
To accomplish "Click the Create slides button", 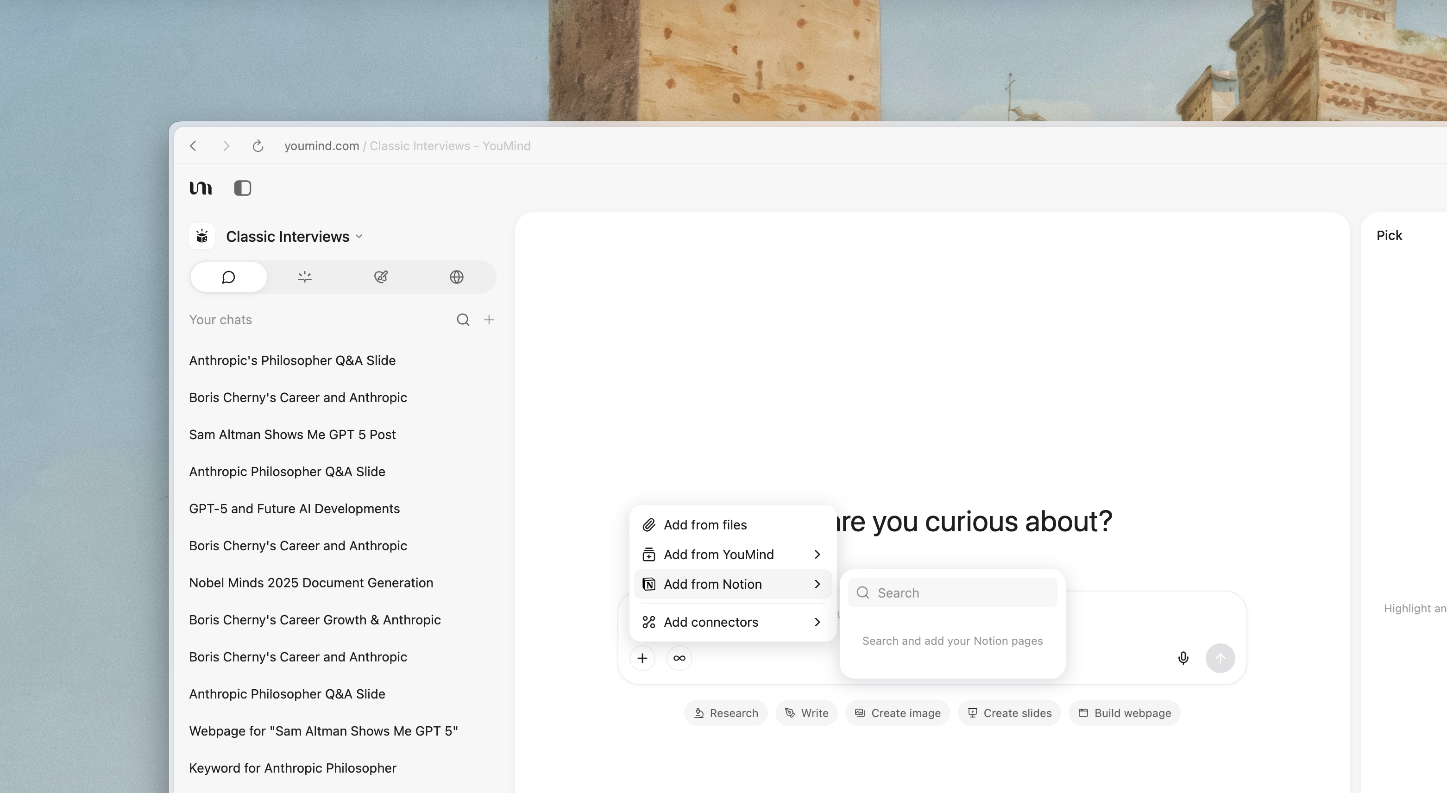I will point(1009,713).
